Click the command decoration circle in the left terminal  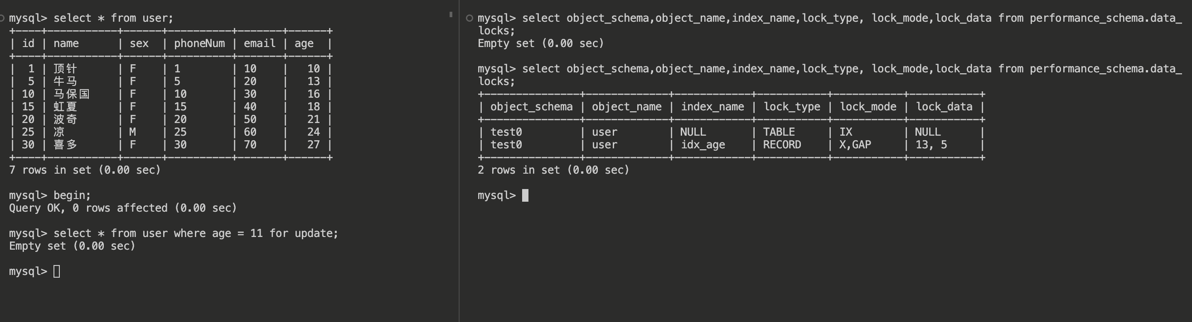2,18
